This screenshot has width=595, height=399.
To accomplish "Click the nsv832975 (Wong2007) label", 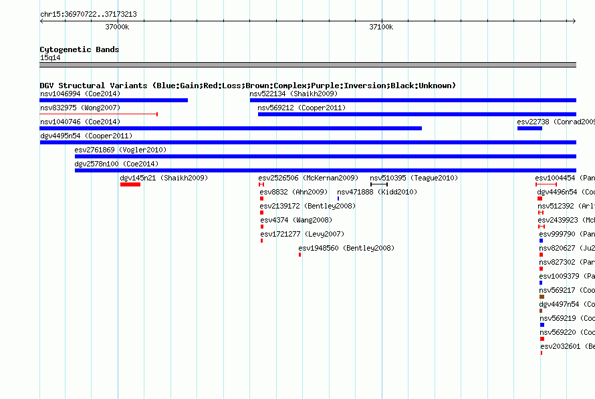I will click(x=80, y=108).
